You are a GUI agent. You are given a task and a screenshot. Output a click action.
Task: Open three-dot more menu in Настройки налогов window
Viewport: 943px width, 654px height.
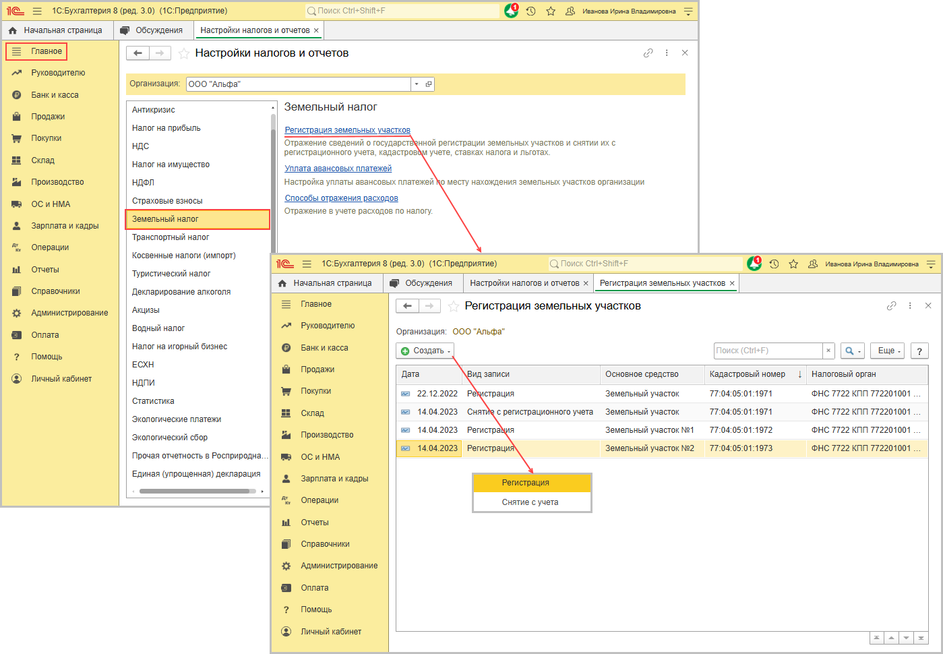pyautogui.click(x=667, y=53)
